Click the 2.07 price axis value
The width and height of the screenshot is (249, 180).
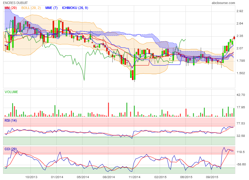point(240,48)
